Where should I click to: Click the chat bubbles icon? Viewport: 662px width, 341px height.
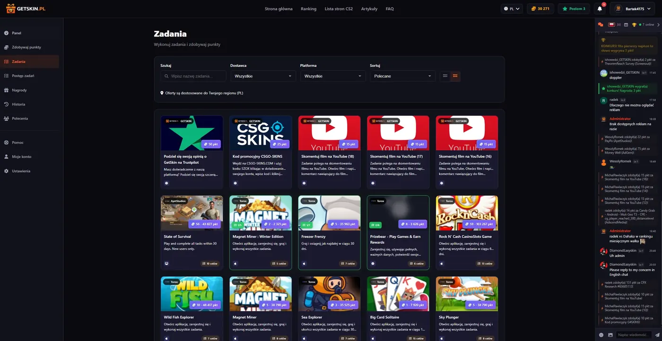[x=601, y=25]
